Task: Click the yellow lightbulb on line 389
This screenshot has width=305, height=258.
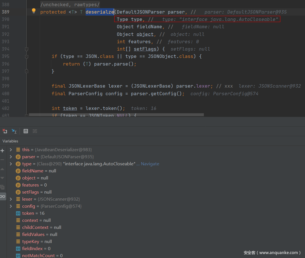Action: [34, 11]
